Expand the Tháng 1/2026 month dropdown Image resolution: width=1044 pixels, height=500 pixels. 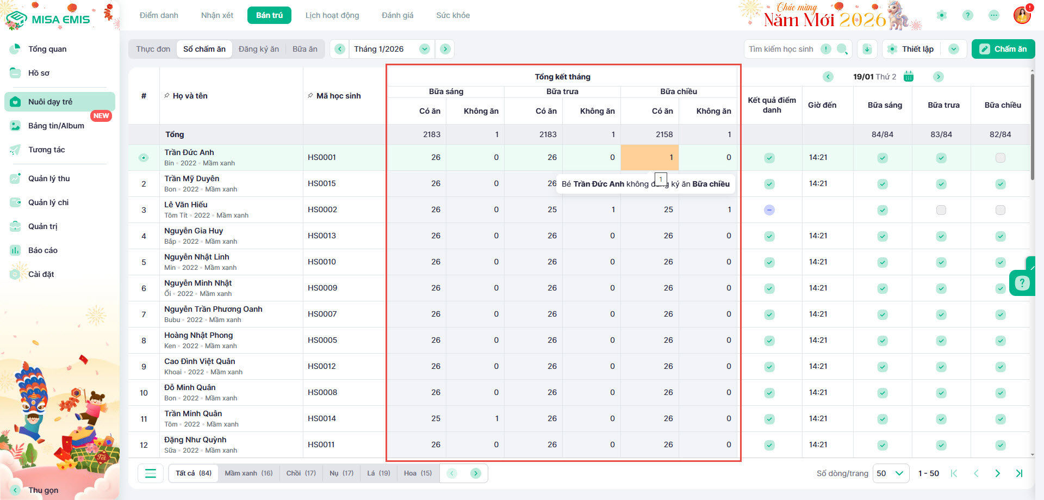click(425, 49)
